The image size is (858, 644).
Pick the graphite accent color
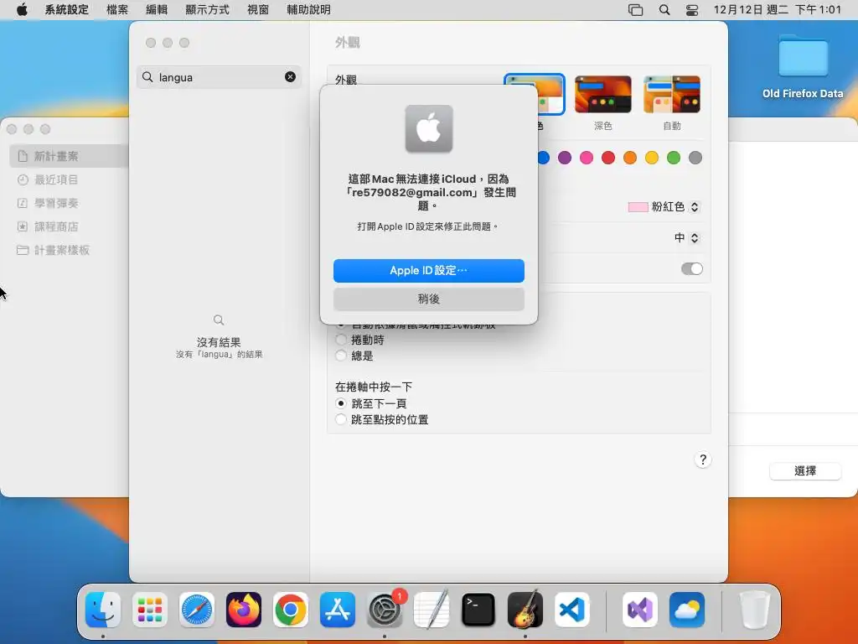coord(695,158)
